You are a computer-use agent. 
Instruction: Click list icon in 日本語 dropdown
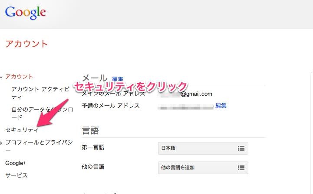tap(241, 148)
